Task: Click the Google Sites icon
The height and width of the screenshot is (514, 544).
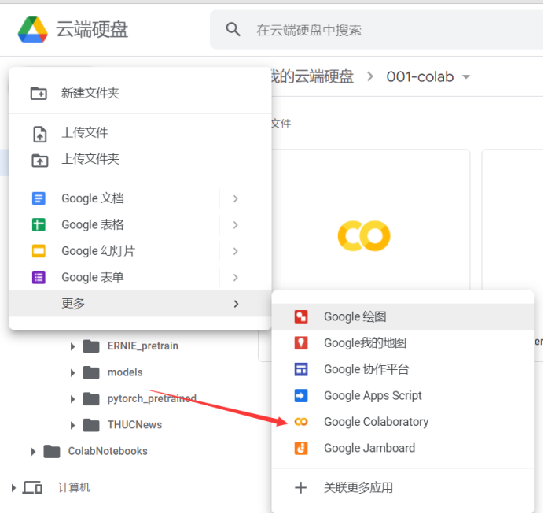Action: [301, 369]
